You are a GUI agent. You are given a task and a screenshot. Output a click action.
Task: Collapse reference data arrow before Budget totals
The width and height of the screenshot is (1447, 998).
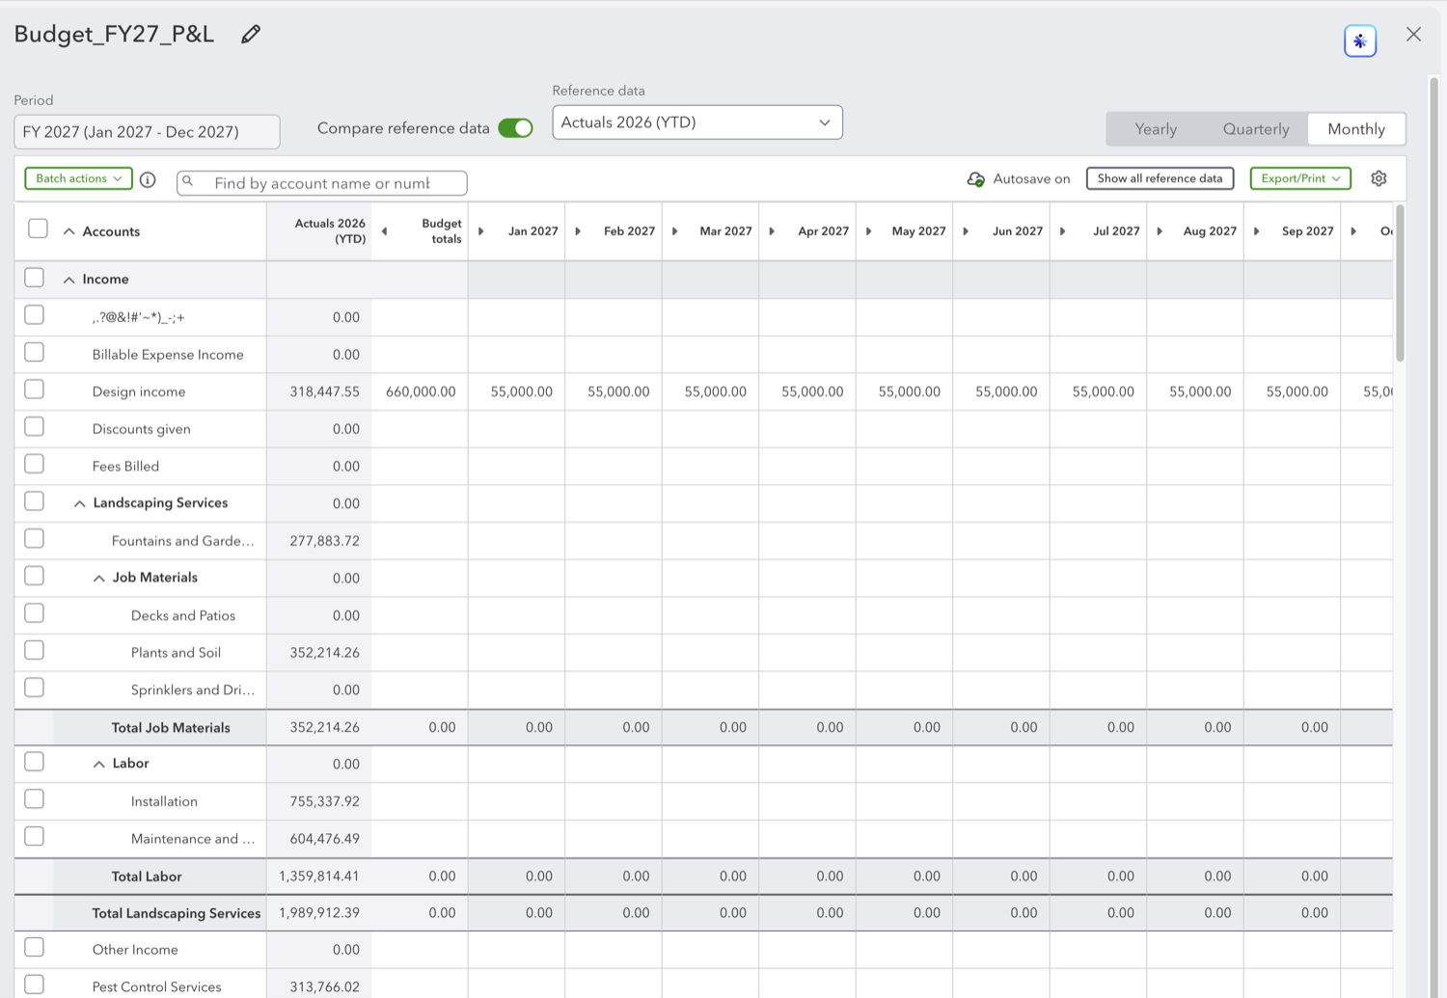[384, 231]
